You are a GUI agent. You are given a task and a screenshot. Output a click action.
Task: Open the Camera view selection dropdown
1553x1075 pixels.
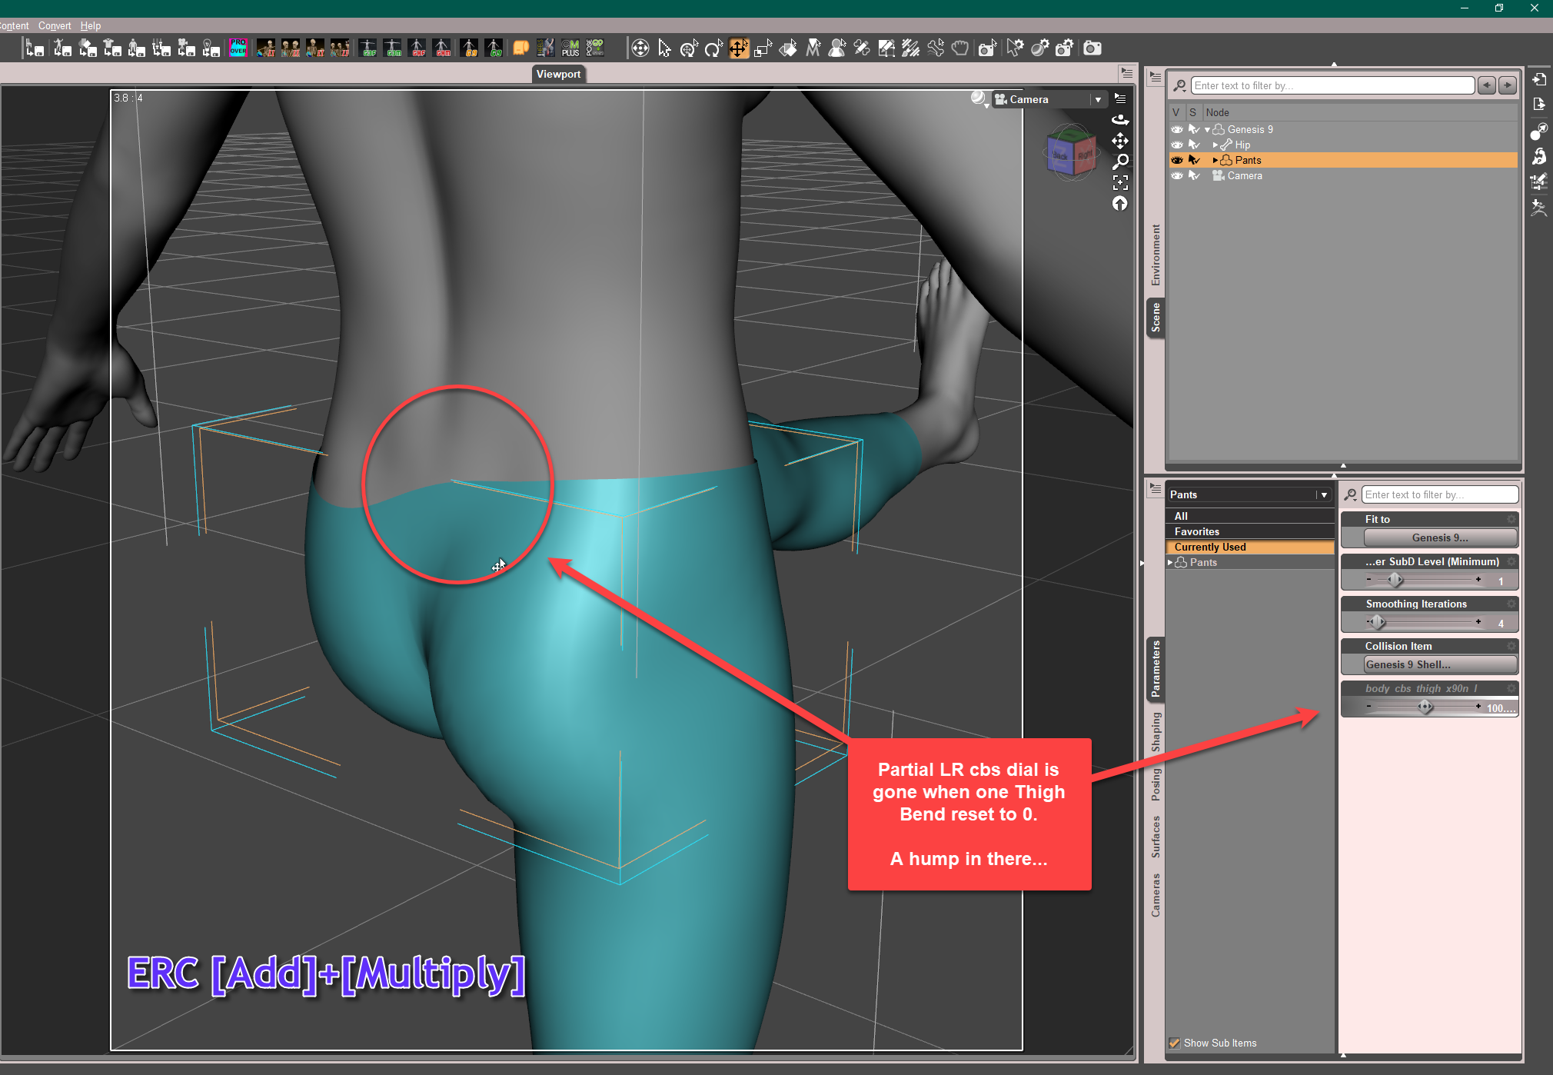click(x=1098, y=99)
